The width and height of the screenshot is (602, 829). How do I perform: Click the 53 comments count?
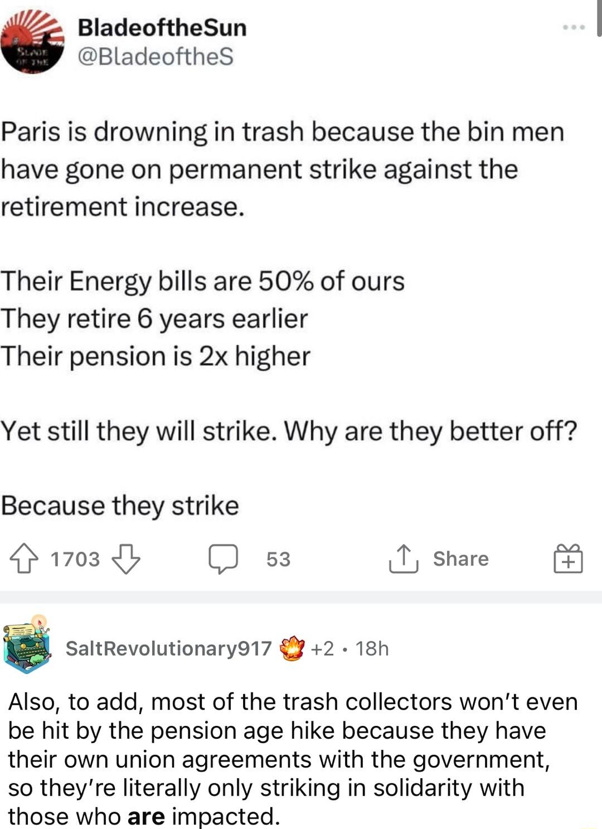278,559
